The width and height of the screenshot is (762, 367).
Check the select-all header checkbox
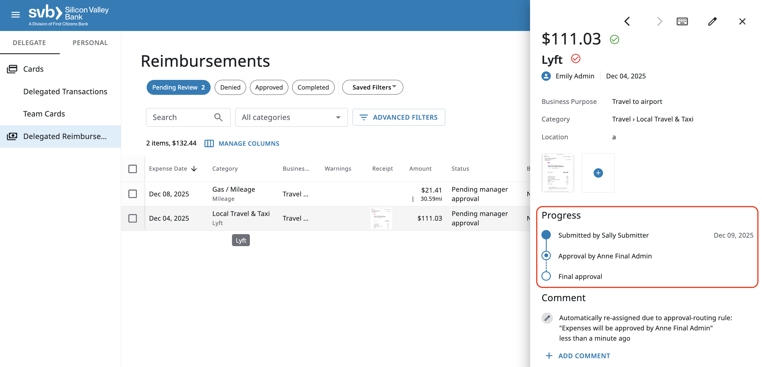click(x=133, y=169)
